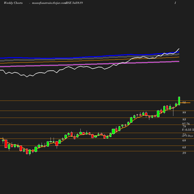Screen dimensions: 194x194
Task: Click the 63 price axis label
Action: (184, 147)
